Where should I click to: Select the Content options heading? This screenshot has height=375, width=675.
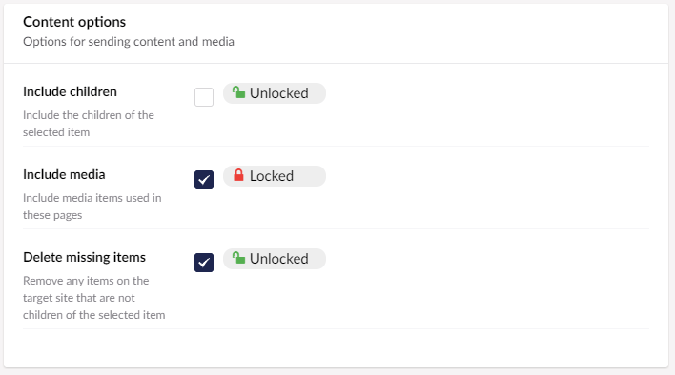coord(74,22)
